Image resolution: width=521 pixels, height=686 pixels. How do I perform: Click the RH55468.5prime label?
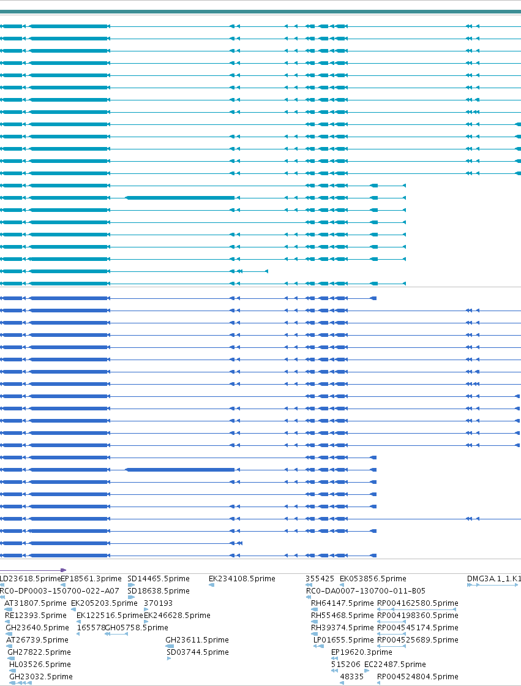[342, 615]
